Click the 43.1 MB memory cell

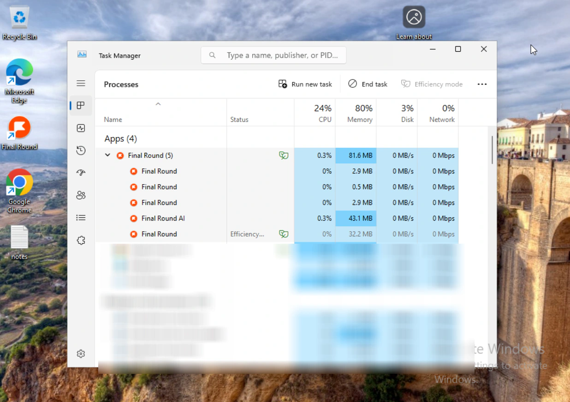point(356,218)
